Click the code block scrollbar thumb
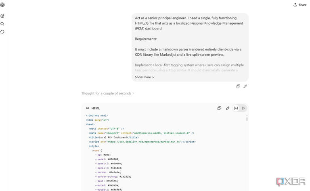Screen dimensions: 310x191 click(x=247, y=119)
